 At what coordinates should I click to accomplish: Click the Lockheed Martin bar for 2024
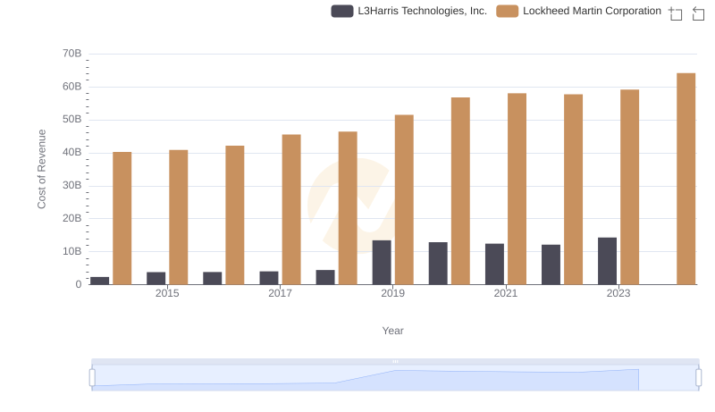coord(686,179)
